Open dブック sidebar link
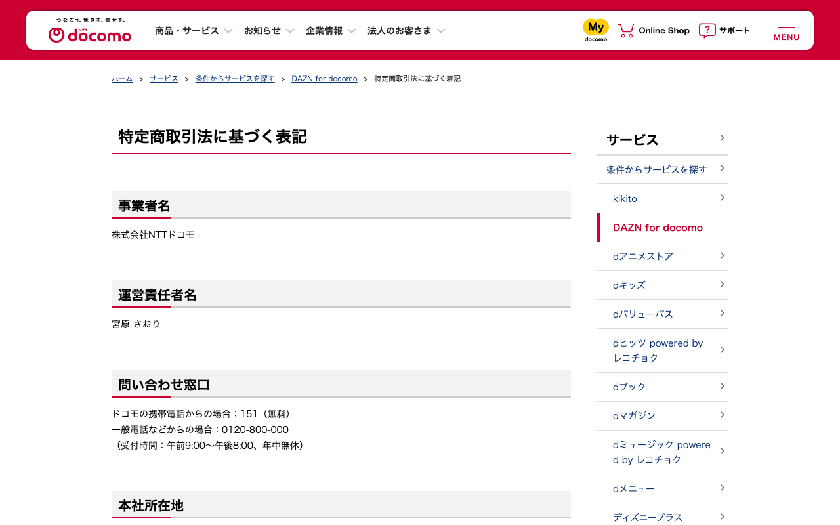840x525 pixels. (x=663, y=387)
